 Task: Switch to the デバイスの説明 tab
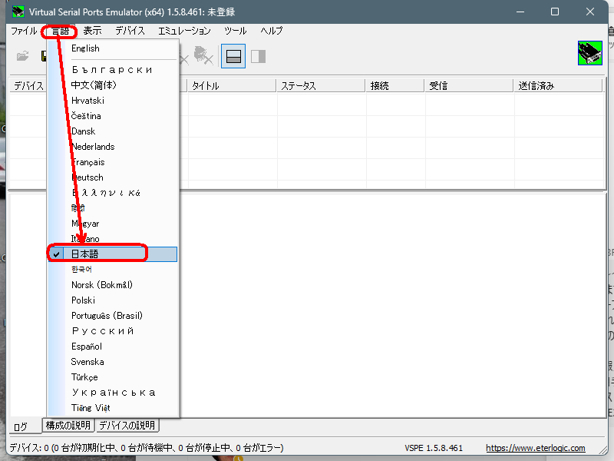[127, 425]
